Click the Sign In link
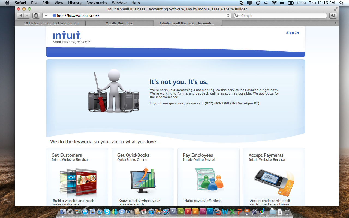 pos(292,33)
